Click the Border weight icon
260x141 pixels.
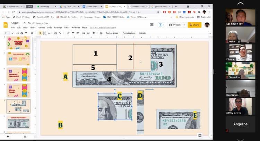(x=73, y=33)
